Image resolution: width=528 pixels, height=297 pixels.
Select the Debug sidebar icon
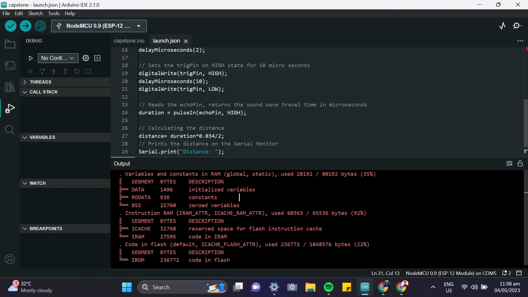pos(10,108)
